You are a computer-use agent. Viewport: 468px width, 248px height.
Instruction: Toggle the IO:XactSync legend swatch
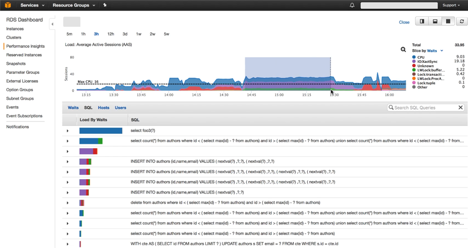tap(414, 62)
